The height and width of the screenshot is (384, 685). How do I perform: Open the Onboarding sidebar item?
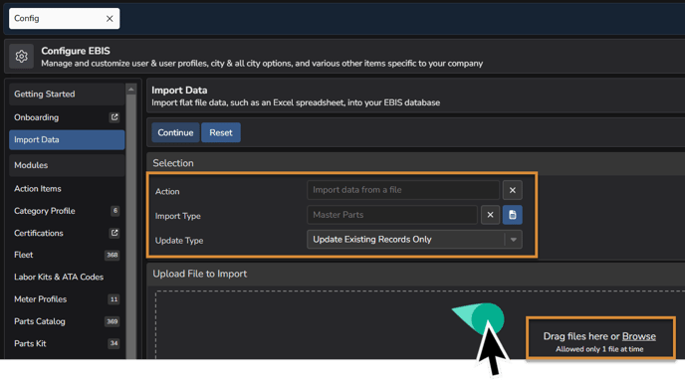click(67, 117)
